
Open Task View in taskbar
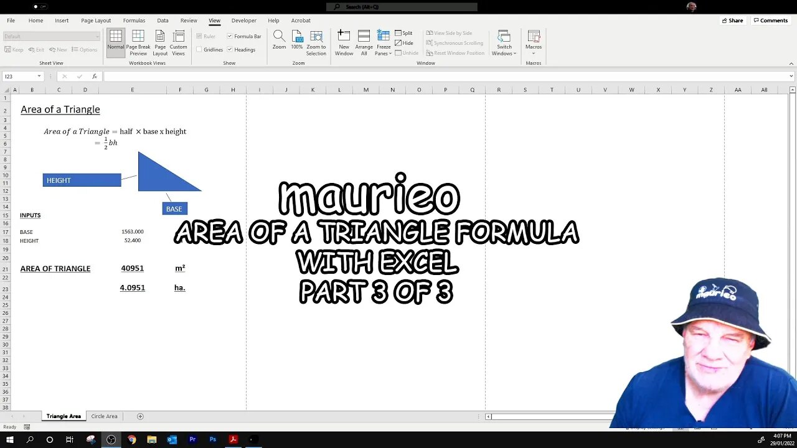[x=70, y=439]
